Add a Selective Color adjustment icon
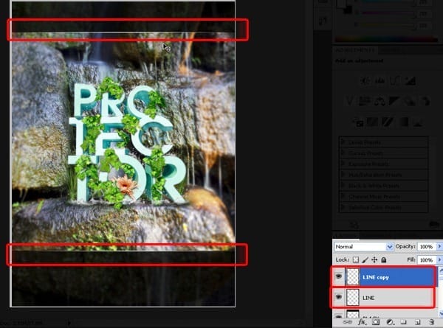The image size is (443, 328). 418,122
